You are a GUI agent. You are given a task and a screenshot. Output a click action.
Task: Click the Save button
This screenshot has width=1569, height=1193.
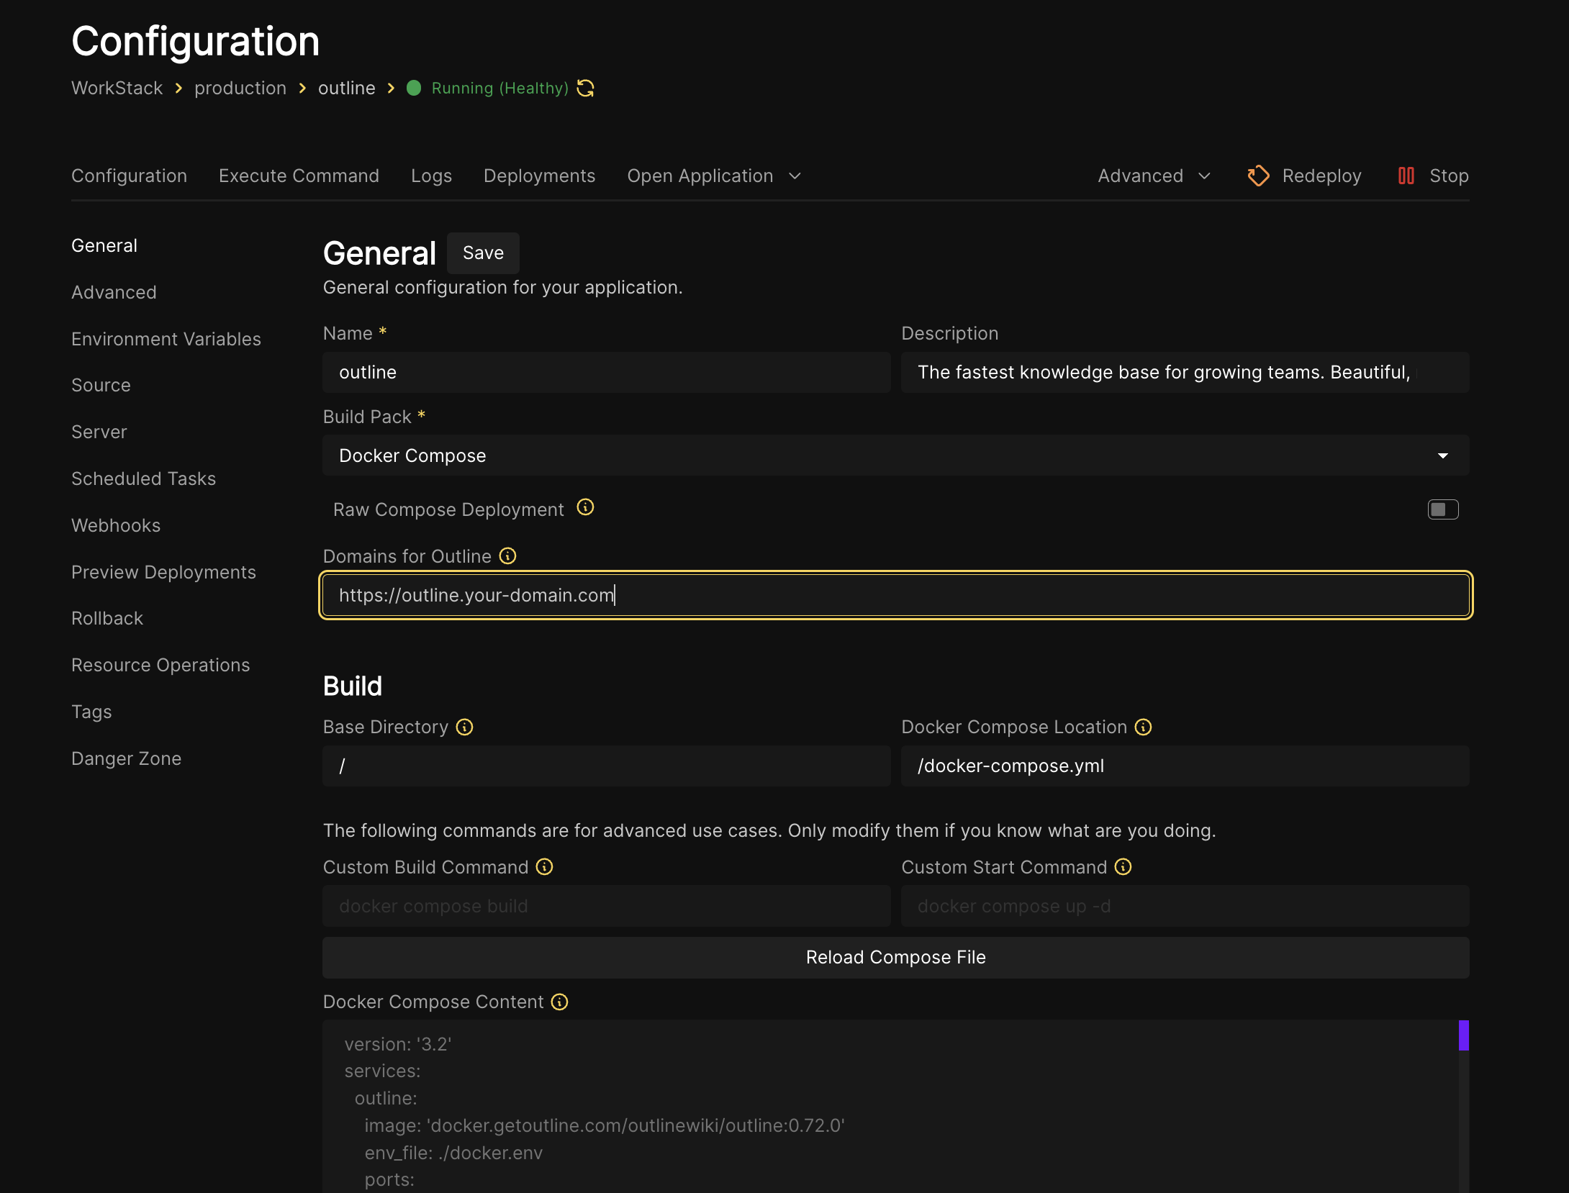pyautogui.click(x=483, y=253)
